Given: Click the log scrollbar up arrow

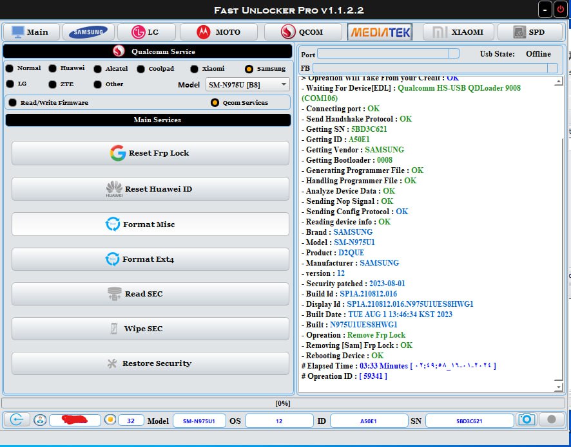Looking at the screenshot, I should click(x=559, y=82).
